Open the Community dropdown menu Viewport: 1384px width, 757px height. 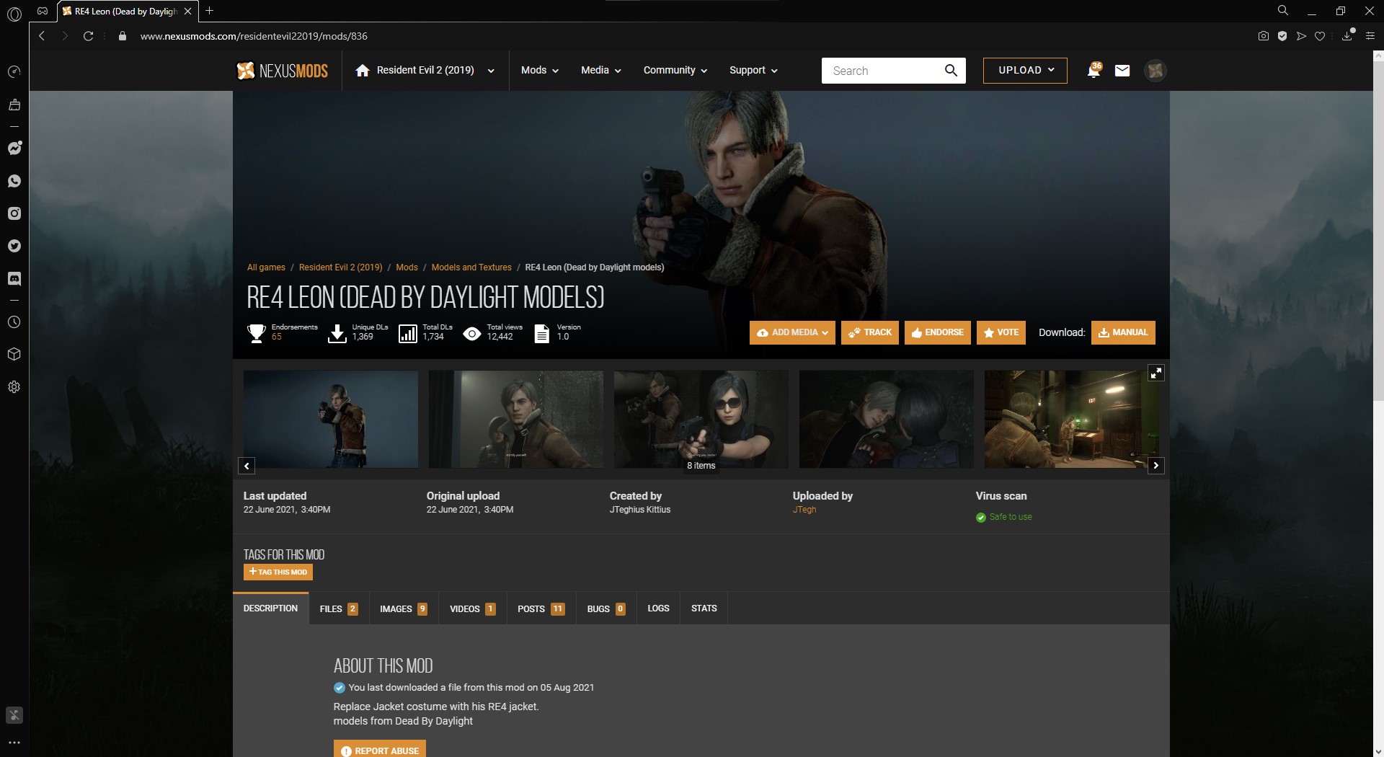pyautogui.click(x=675, y=71)
